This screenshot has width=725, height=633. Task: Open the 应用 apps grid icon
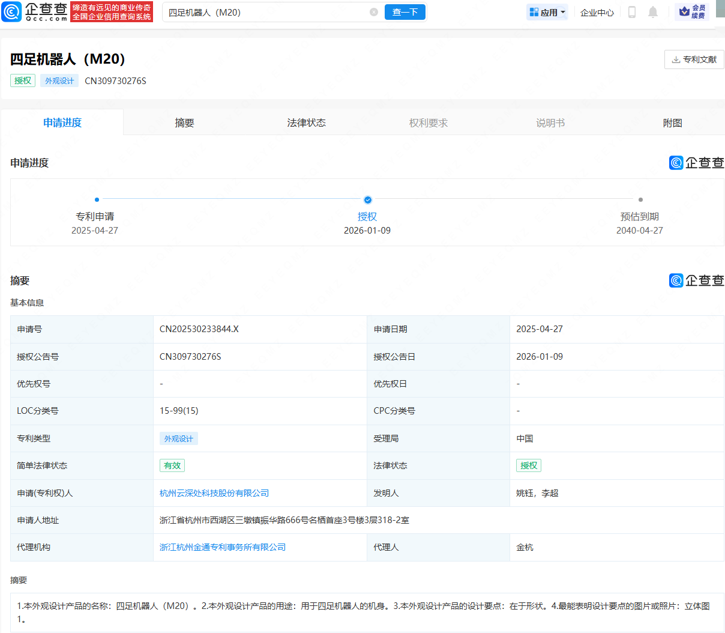coord(534,12)
